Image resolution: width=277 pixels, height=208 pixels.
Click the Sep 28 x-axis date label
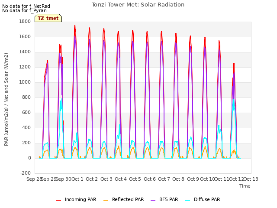pos(34,179)
